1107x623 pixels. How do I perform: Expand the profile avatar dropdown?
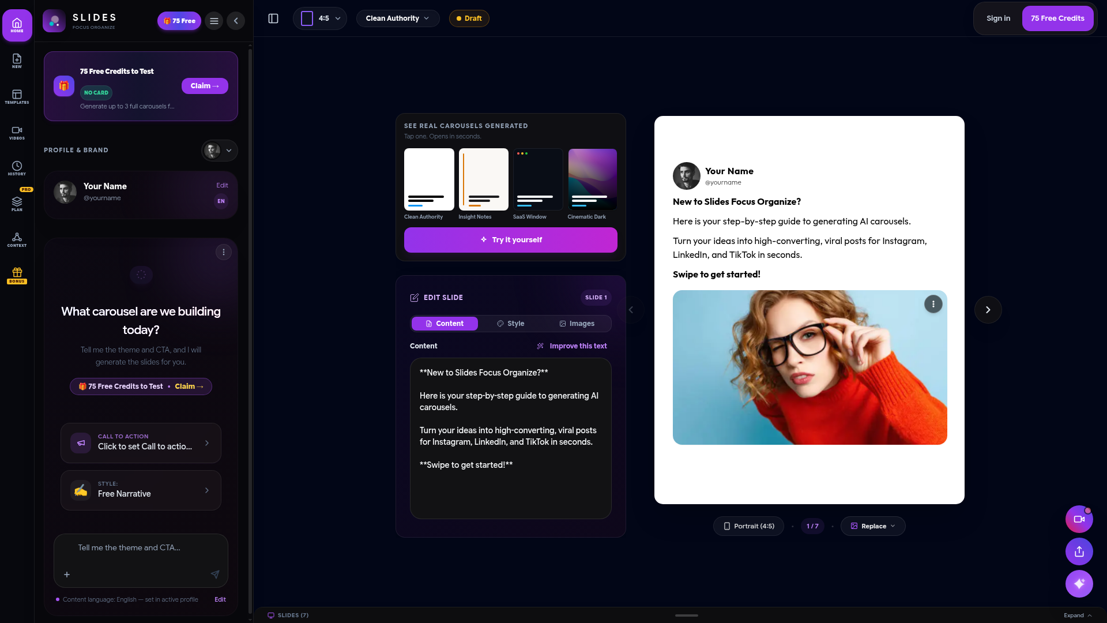pos(220,151)
